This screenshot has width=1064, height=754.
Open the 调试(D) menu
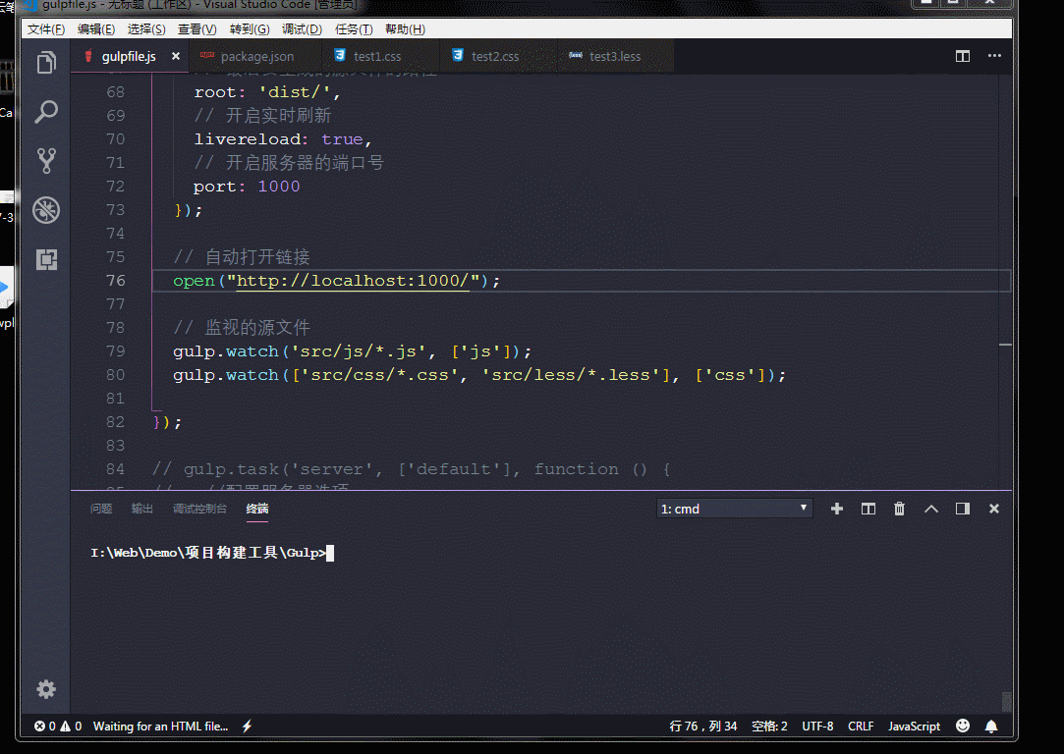tap(302, 29)
